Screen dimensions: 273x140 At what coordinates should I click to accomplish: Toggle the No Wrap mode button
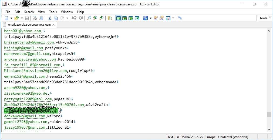(118, 18)
